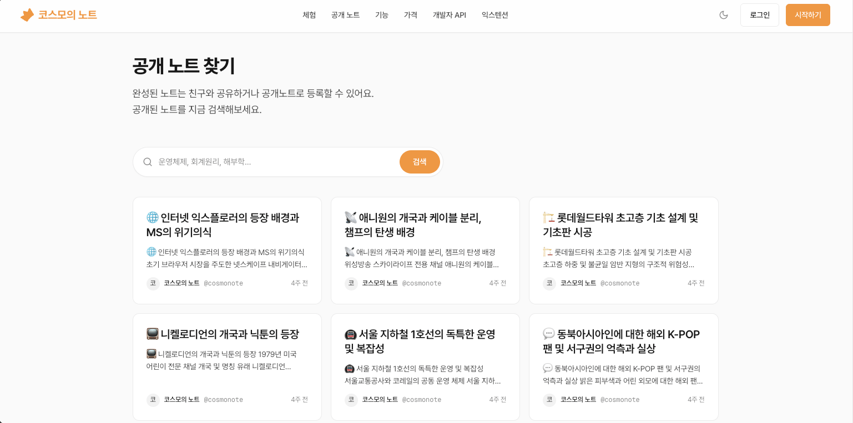This screenshot has height=423, width=853.
Task: Open the 동북아시아인에 대한 해외 K-POP note title
Action: pyautogui.click(x=622, y=342)
